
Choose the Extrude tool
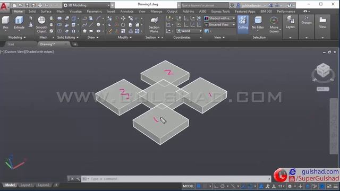(19, 23)
